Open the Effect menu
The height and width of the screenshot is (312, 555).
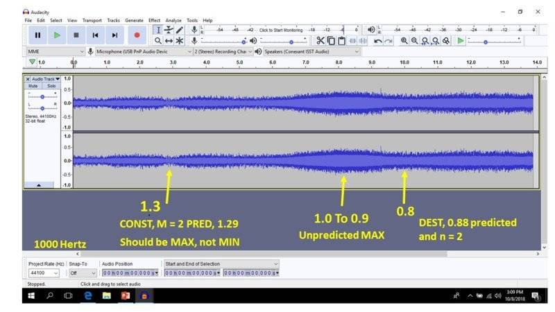pos(154,20)
